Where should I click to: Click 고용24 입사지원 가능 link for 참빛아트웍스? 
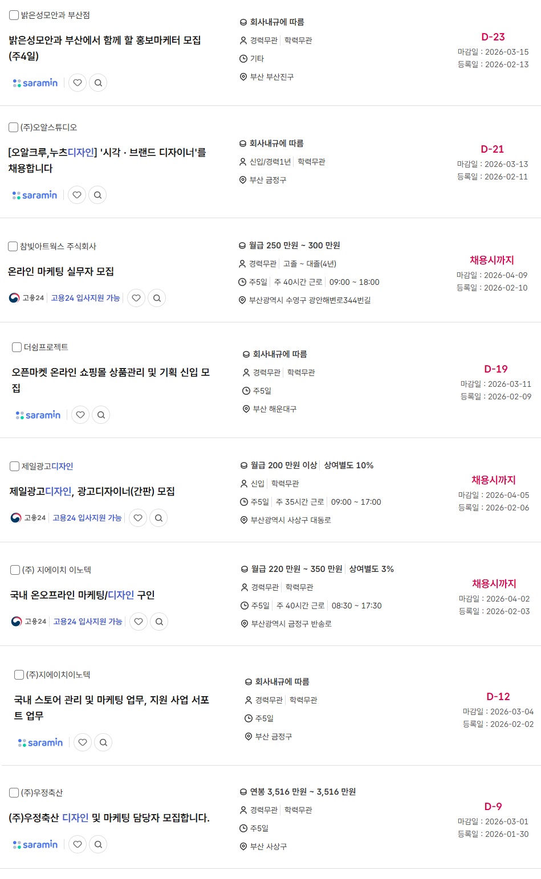(x=86, y=298)
